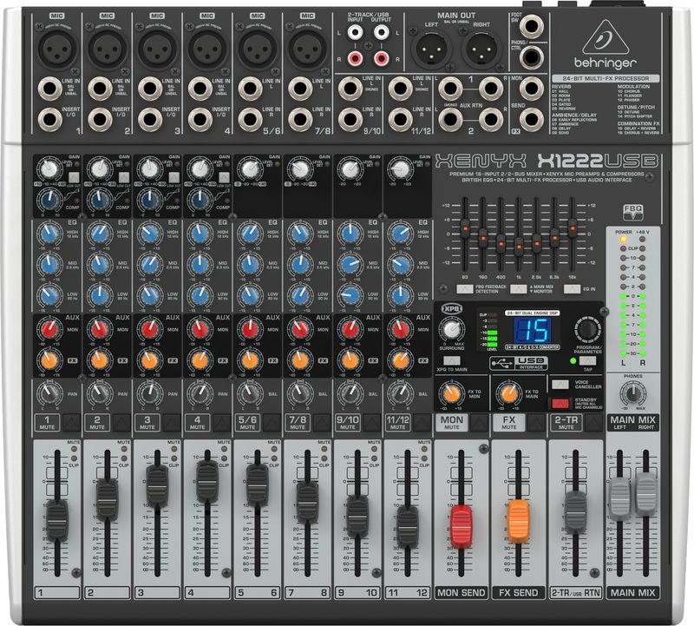
Task: Select the MAIN OUT LEFT XLR connector
Action: pyautogui.click(x=431, y=49)
